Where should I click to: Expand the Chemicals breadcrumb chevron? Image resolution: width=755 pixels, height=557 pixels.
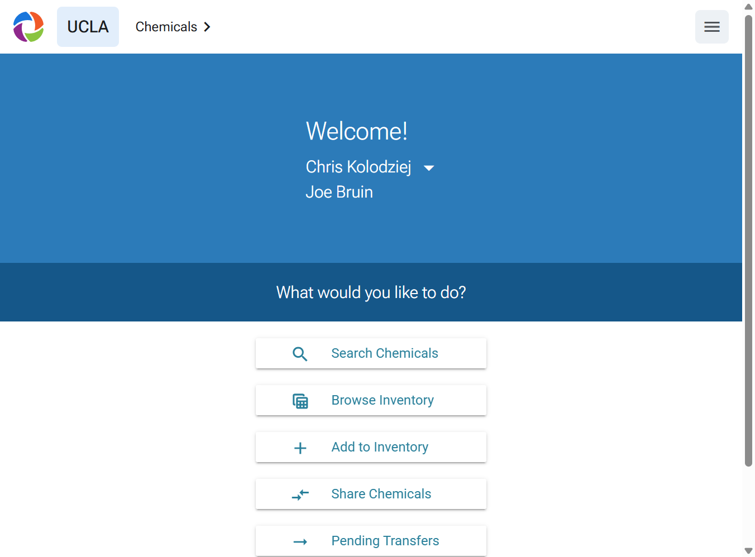click(x=207, y=27)
